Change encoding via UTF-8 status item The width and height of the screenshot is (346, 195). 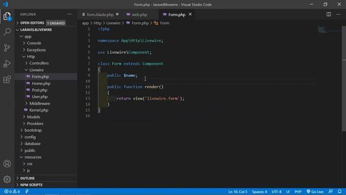(276, 191)
